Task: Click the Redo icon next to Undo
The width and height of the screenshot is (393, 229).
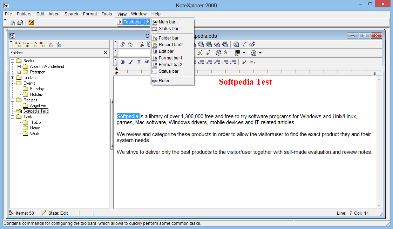Action: pos(130,44)
